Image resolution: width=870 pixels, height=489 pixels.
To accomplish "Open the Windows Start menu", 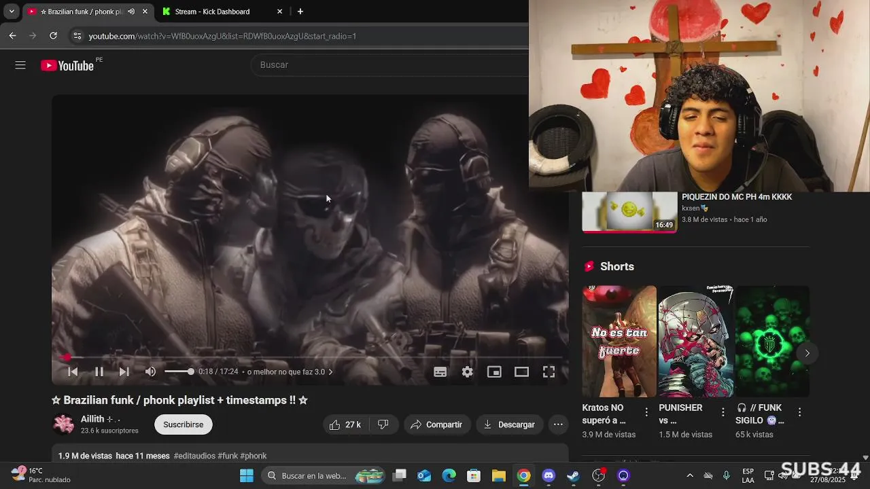I will point(246,475).
